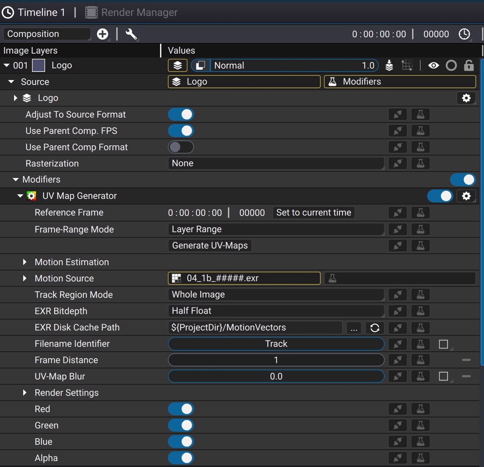The image size is (484, 467).
Task: Expand Render Settings section
Action: click(x=25, y=393)
